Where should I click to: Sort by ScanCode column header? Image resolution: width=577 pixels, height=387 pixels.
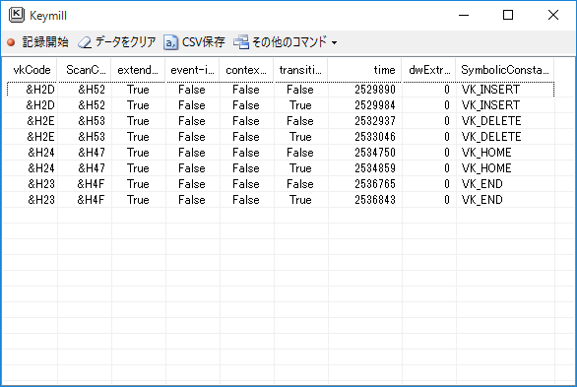(85, 70)
